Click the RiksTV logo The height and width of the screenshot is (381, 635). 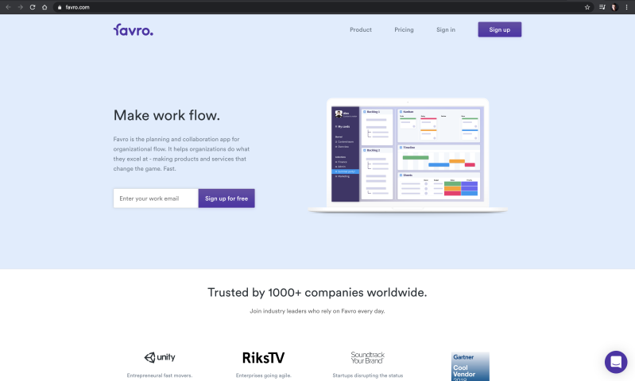tap(263, 357)
